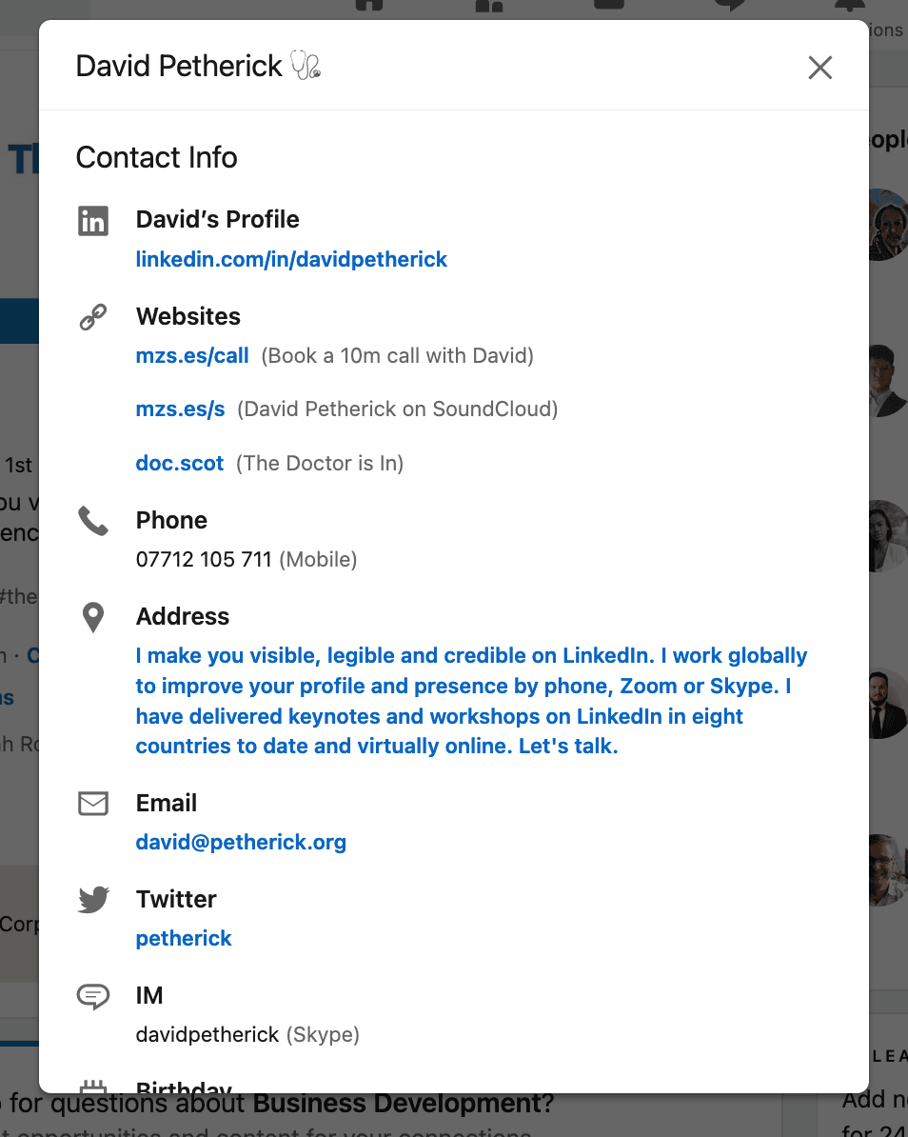Open the petherick Twitter handle link
Viewport: 908px width, 1137px height.
coord(184,938)
